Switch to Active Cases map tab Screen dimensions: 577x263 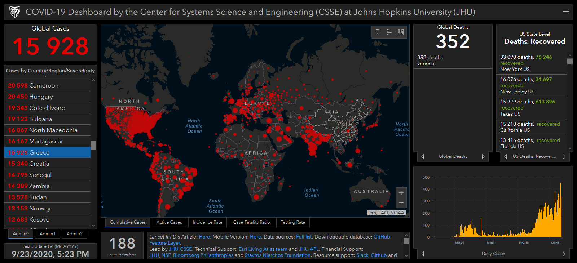pos(169,222)
